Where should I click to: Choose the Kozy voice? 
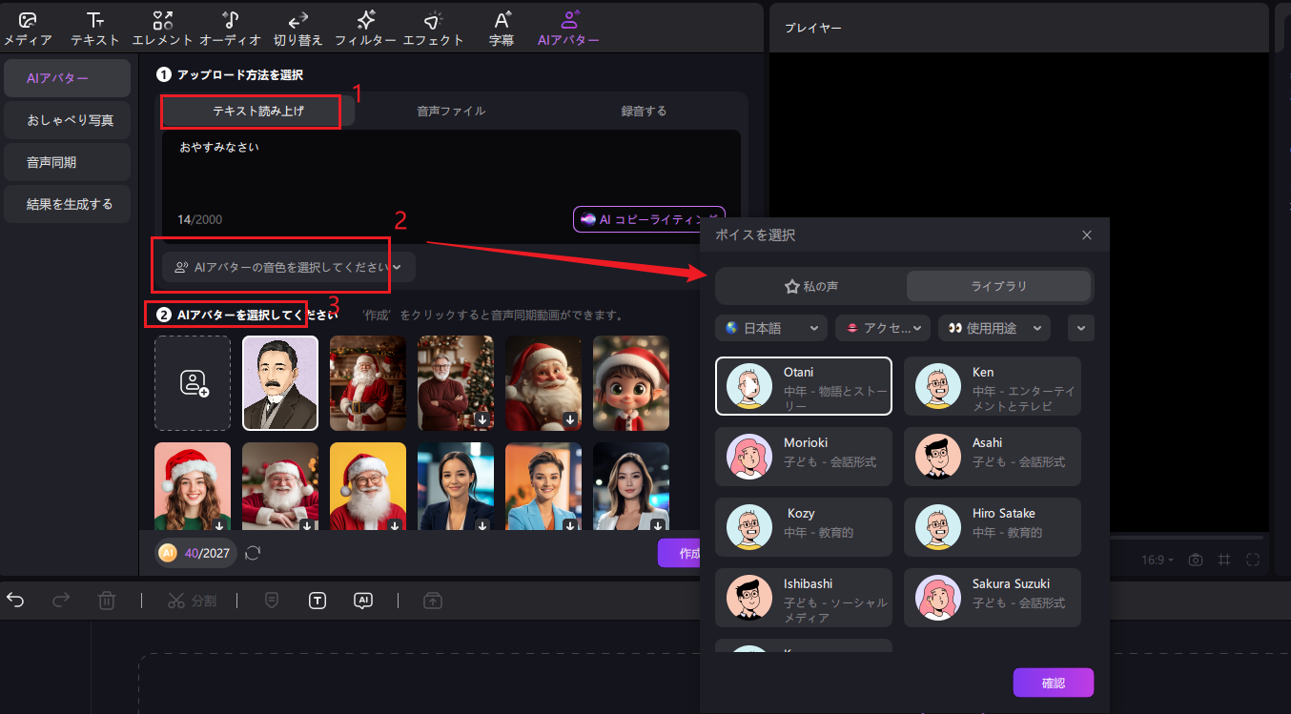pyautogui.click(x=803, y=527)
